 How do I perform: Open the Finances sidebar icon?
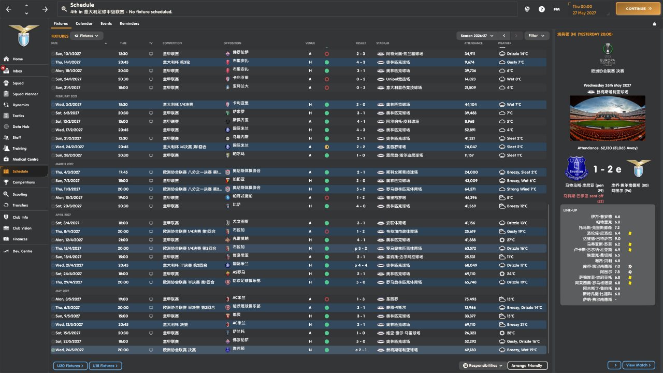[x=7, y=239]
